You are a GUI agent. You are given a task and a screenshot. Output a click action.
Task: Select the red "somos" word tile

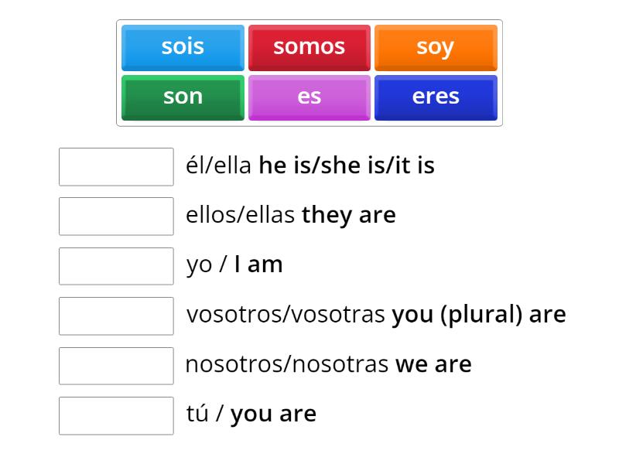click(x=309, y=46)
